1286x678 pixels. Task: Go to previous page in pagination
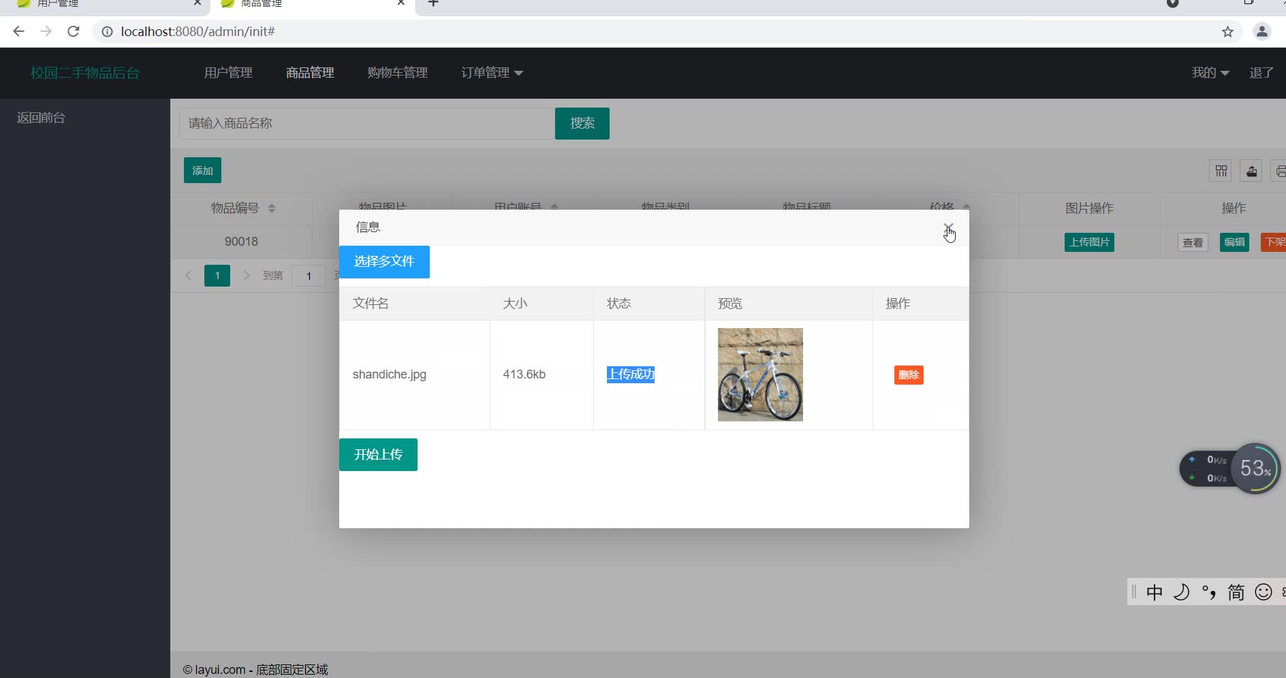tap(189, 276)
